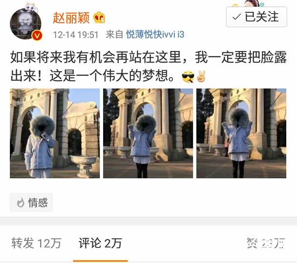Click the victory hand emoji

click(x=201, y=76)
